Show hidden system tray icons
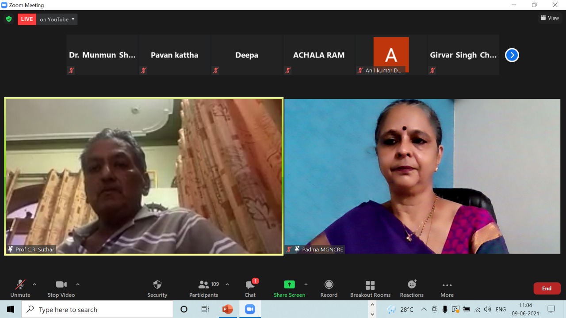This screenshot has width=566, height=318. pos(424,309)
